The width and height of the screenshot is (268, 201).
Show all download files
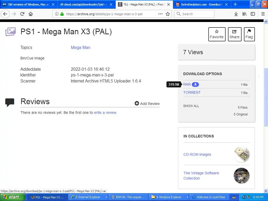tap(191, 106)
